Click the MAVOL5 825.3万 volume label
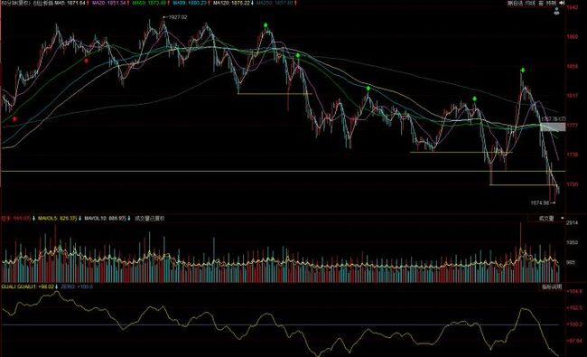The height and width of the screenshot is (357, 587). click(x=57, y=218)
